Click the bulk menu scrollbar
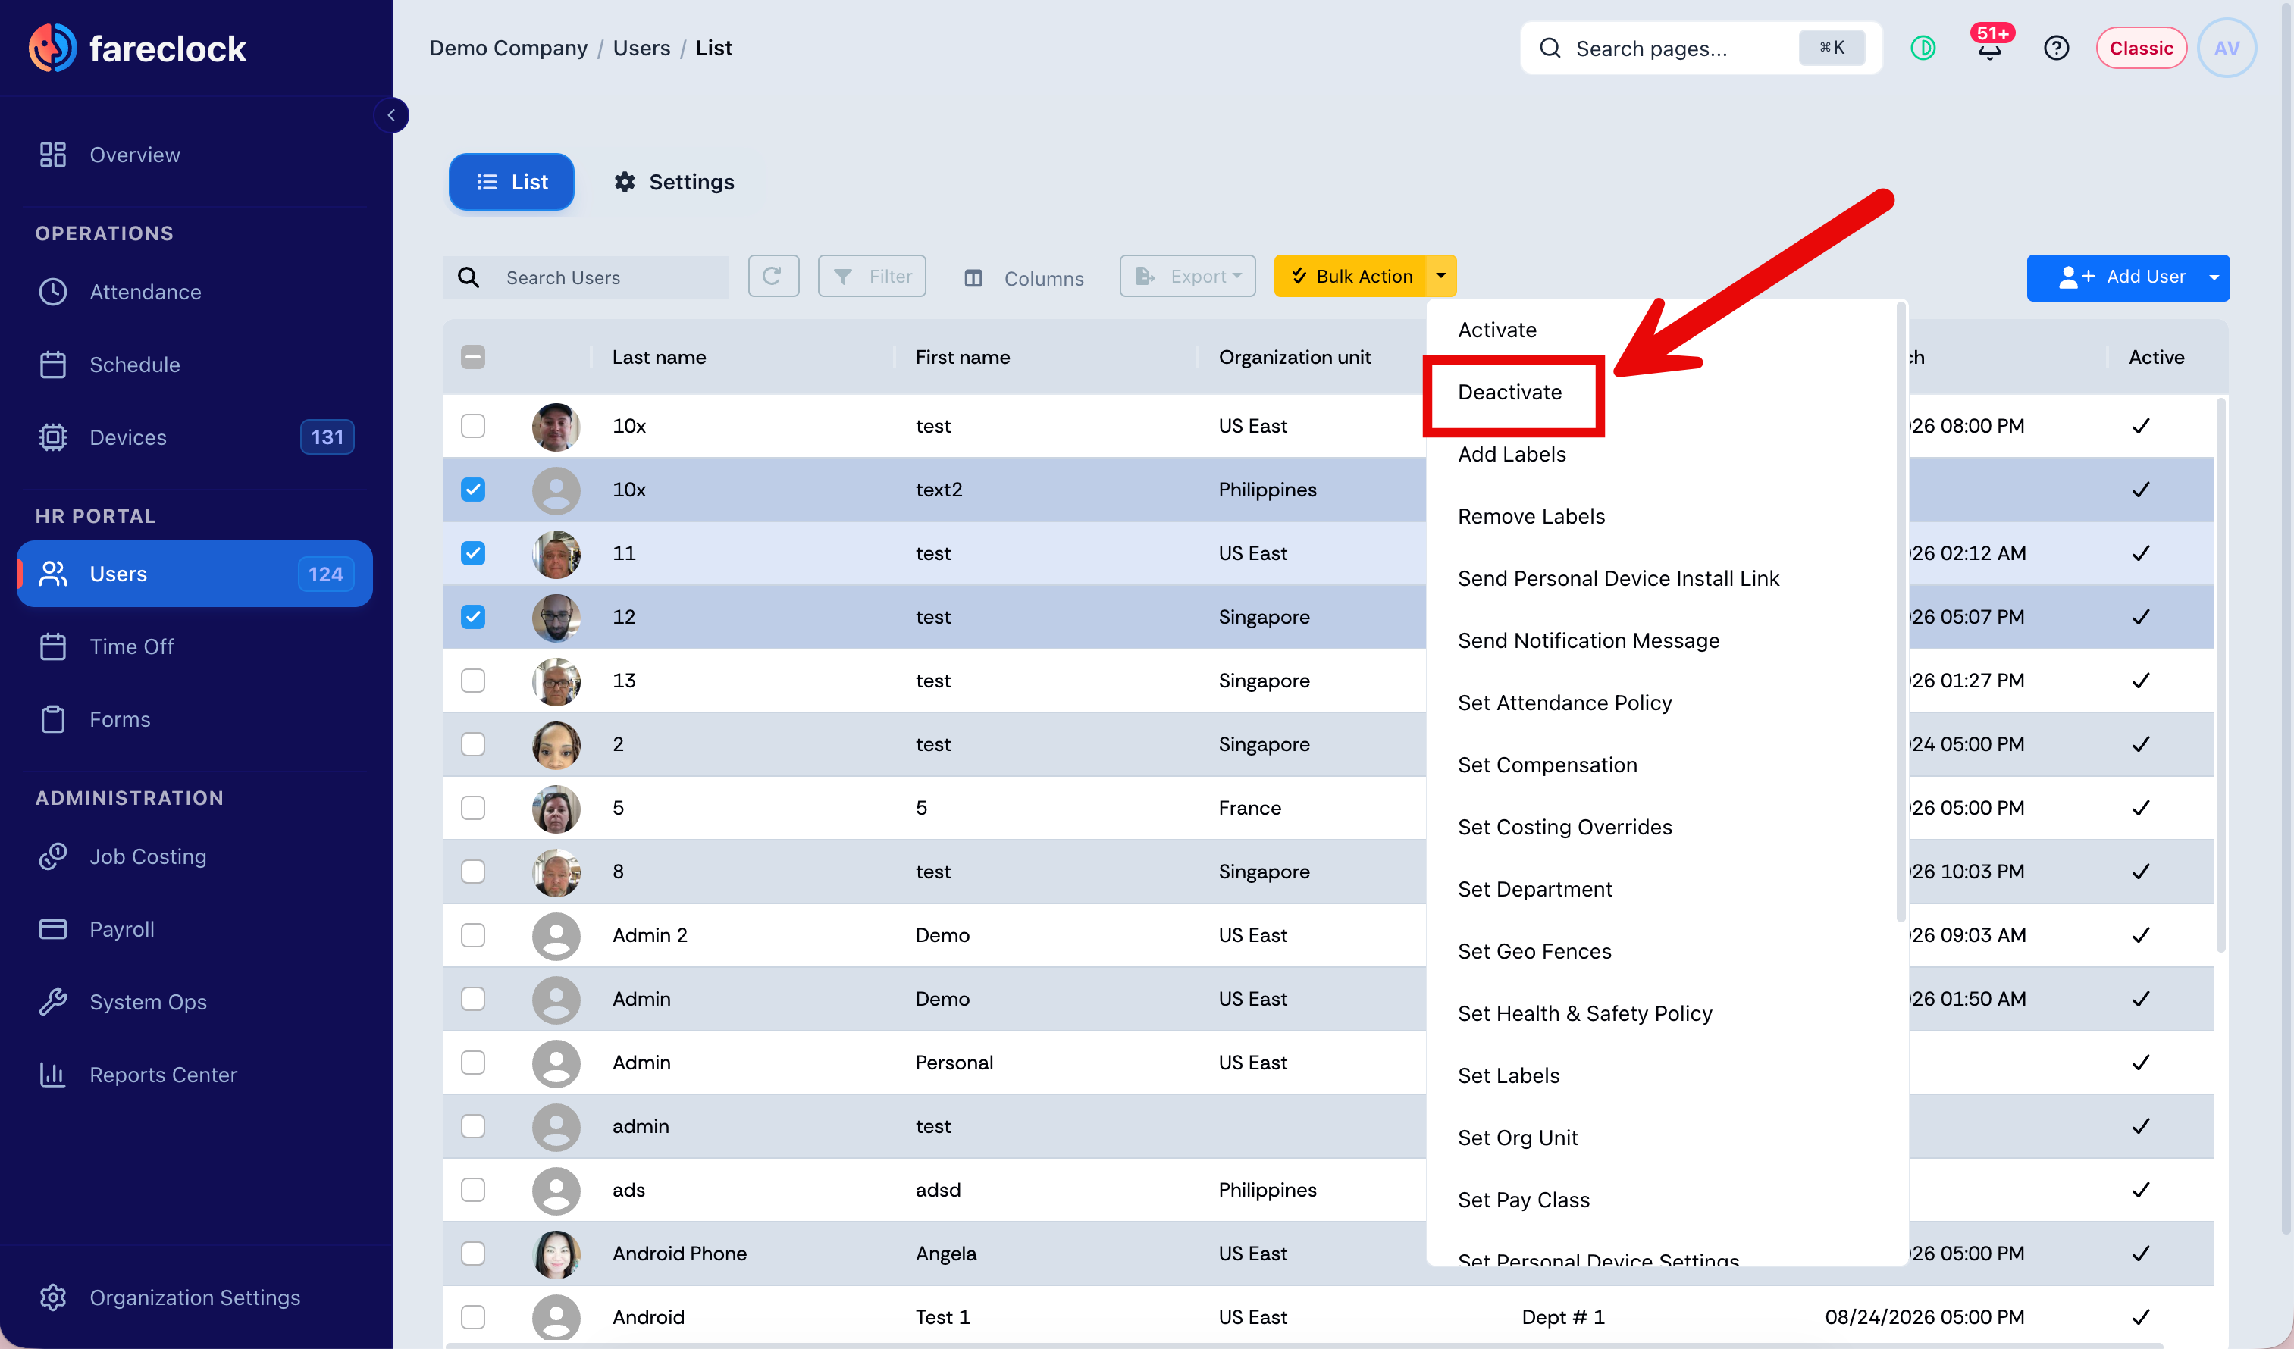 pyautogui.click(x=1901, y=612)
